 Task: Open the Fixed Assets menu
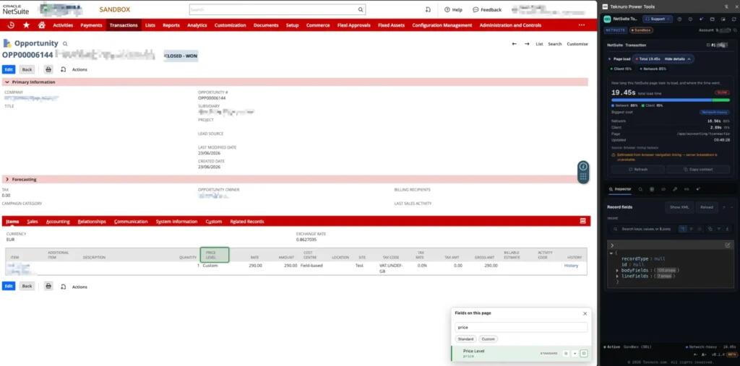pyautogui.click(x=391, y=25)
